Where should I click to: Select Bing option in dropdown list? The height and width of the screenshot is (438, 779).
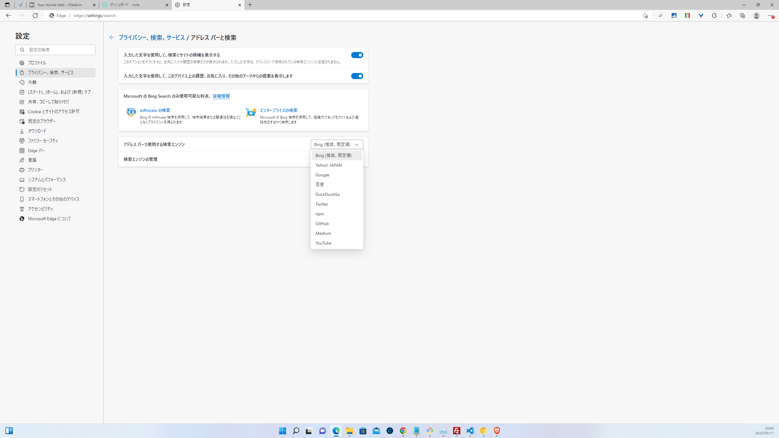click(337, 155)
